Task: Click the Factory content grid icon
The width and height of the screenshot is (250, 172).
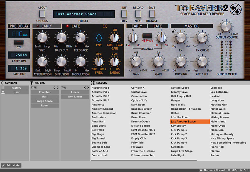Action: pos(3,88)
